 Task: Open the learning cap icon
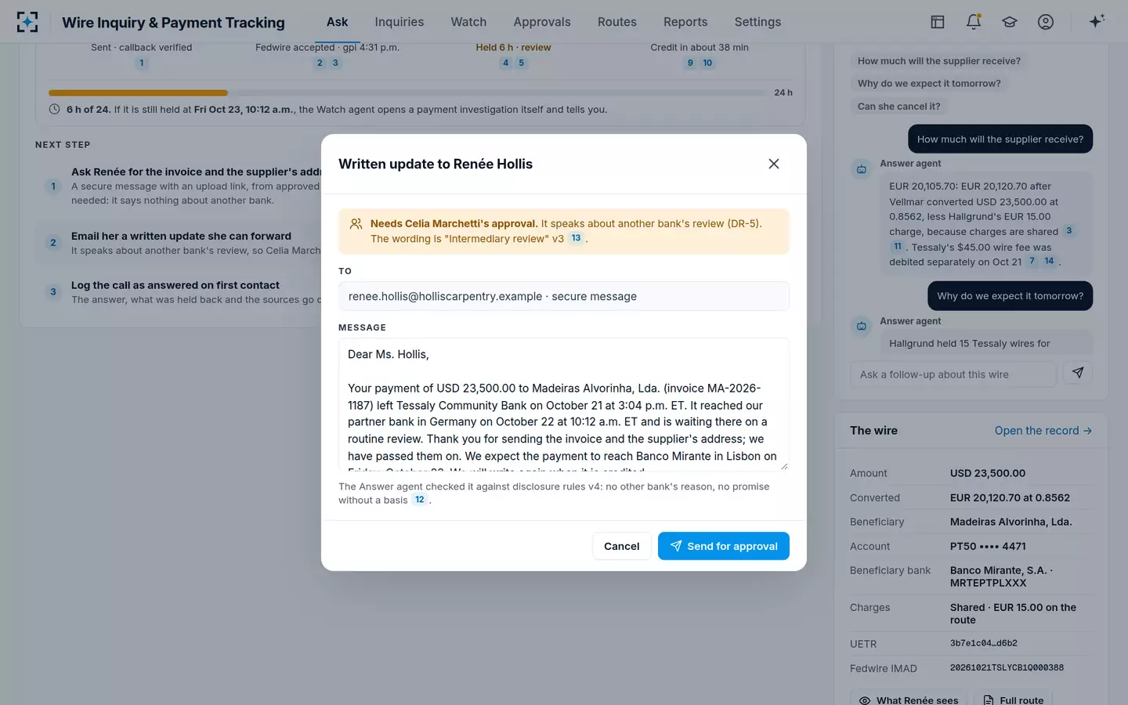tap(1010, 22)
